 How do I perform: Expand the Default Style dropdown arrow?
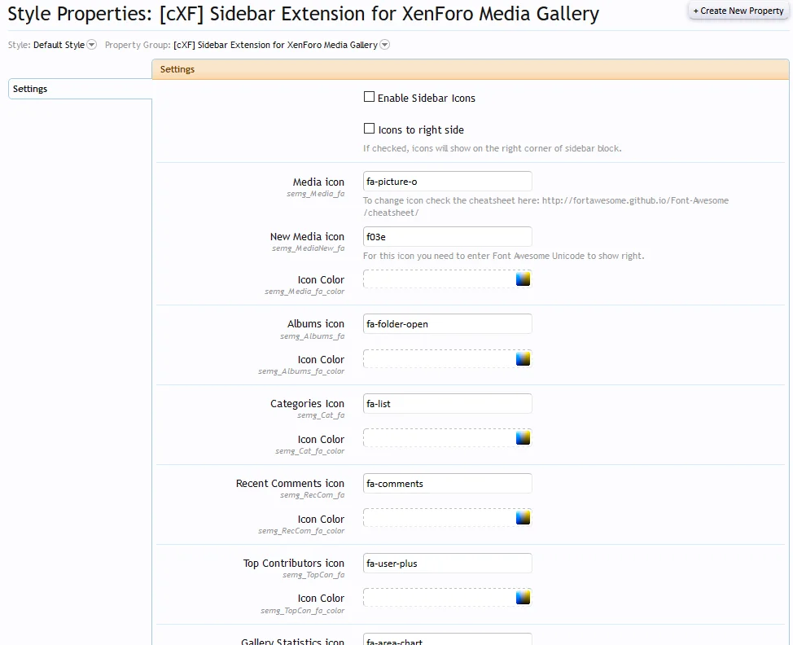[91, 45]
